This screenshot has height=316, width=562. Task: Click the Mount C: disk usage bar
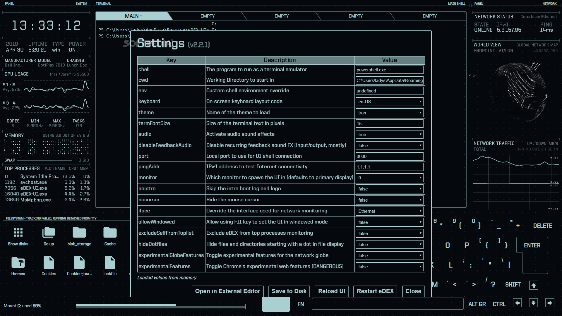click(161, 306)
